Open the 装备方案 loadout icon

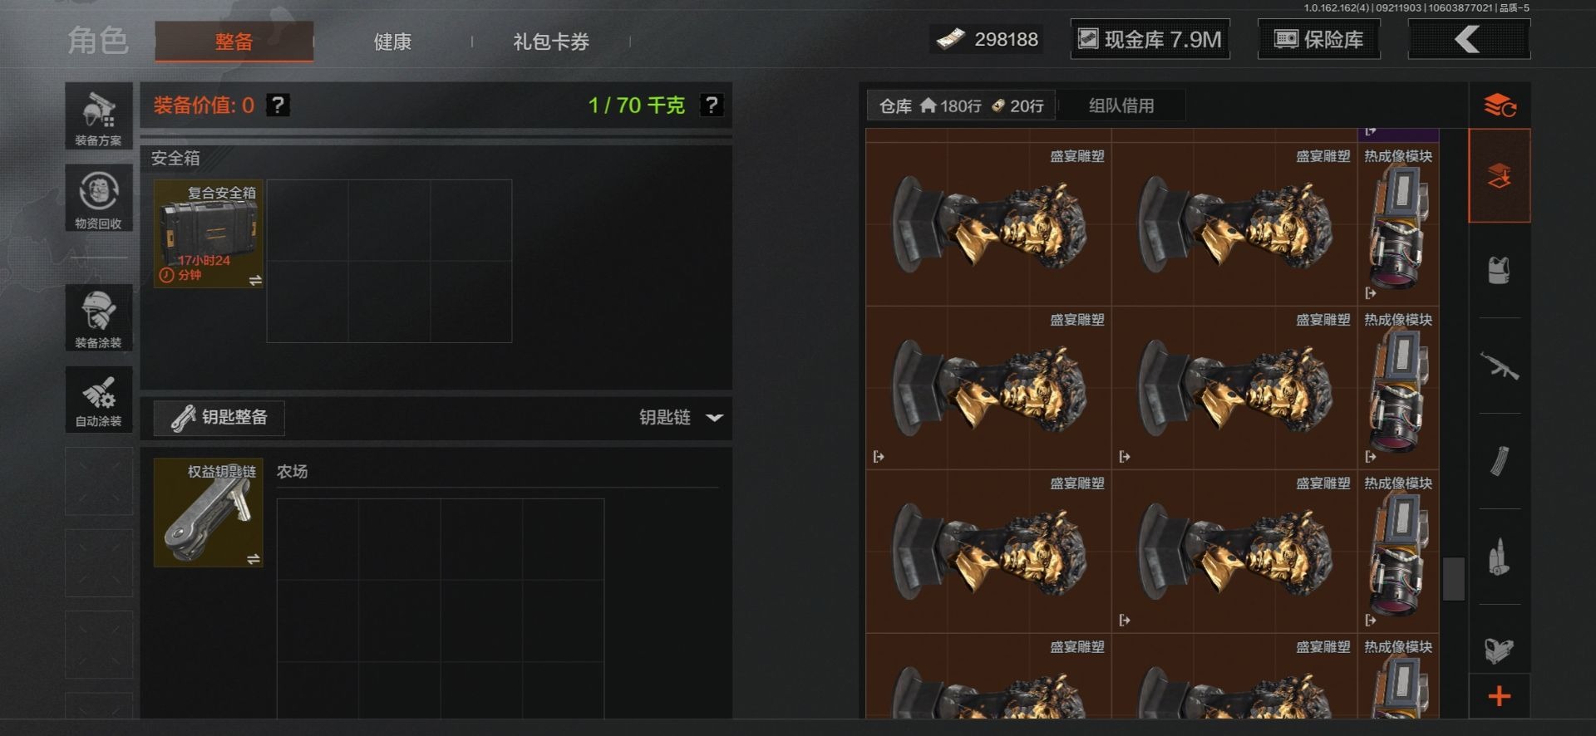[x=99, y=116]
